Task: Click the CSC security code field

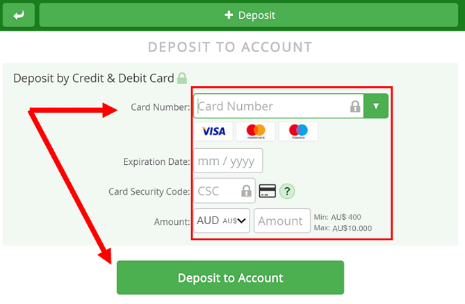Action: click(x=225, y=191)
